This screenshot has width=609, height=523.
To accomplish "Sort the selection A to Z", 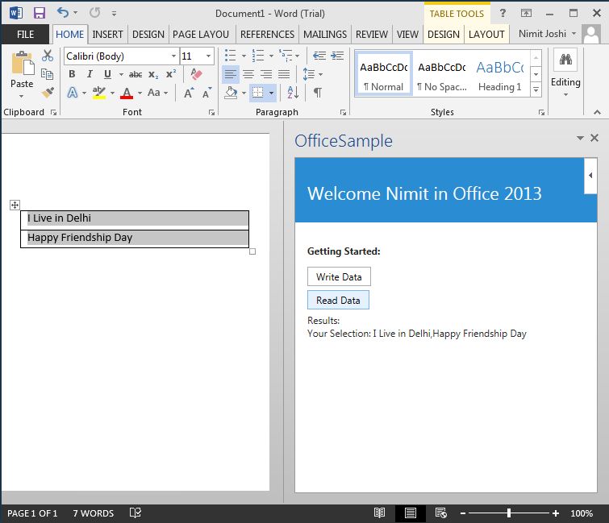I will 293,93.
